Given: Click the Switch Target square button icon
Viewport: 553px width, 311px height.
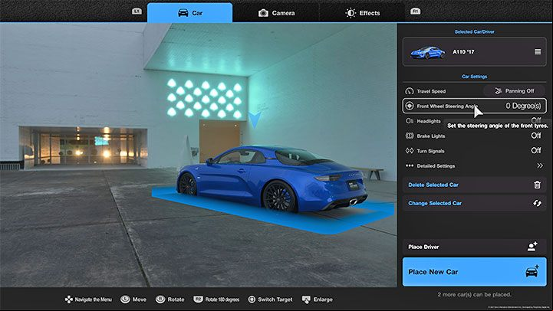Looking at the screenshot, I should pyautogui.click(x=252, y=300).
